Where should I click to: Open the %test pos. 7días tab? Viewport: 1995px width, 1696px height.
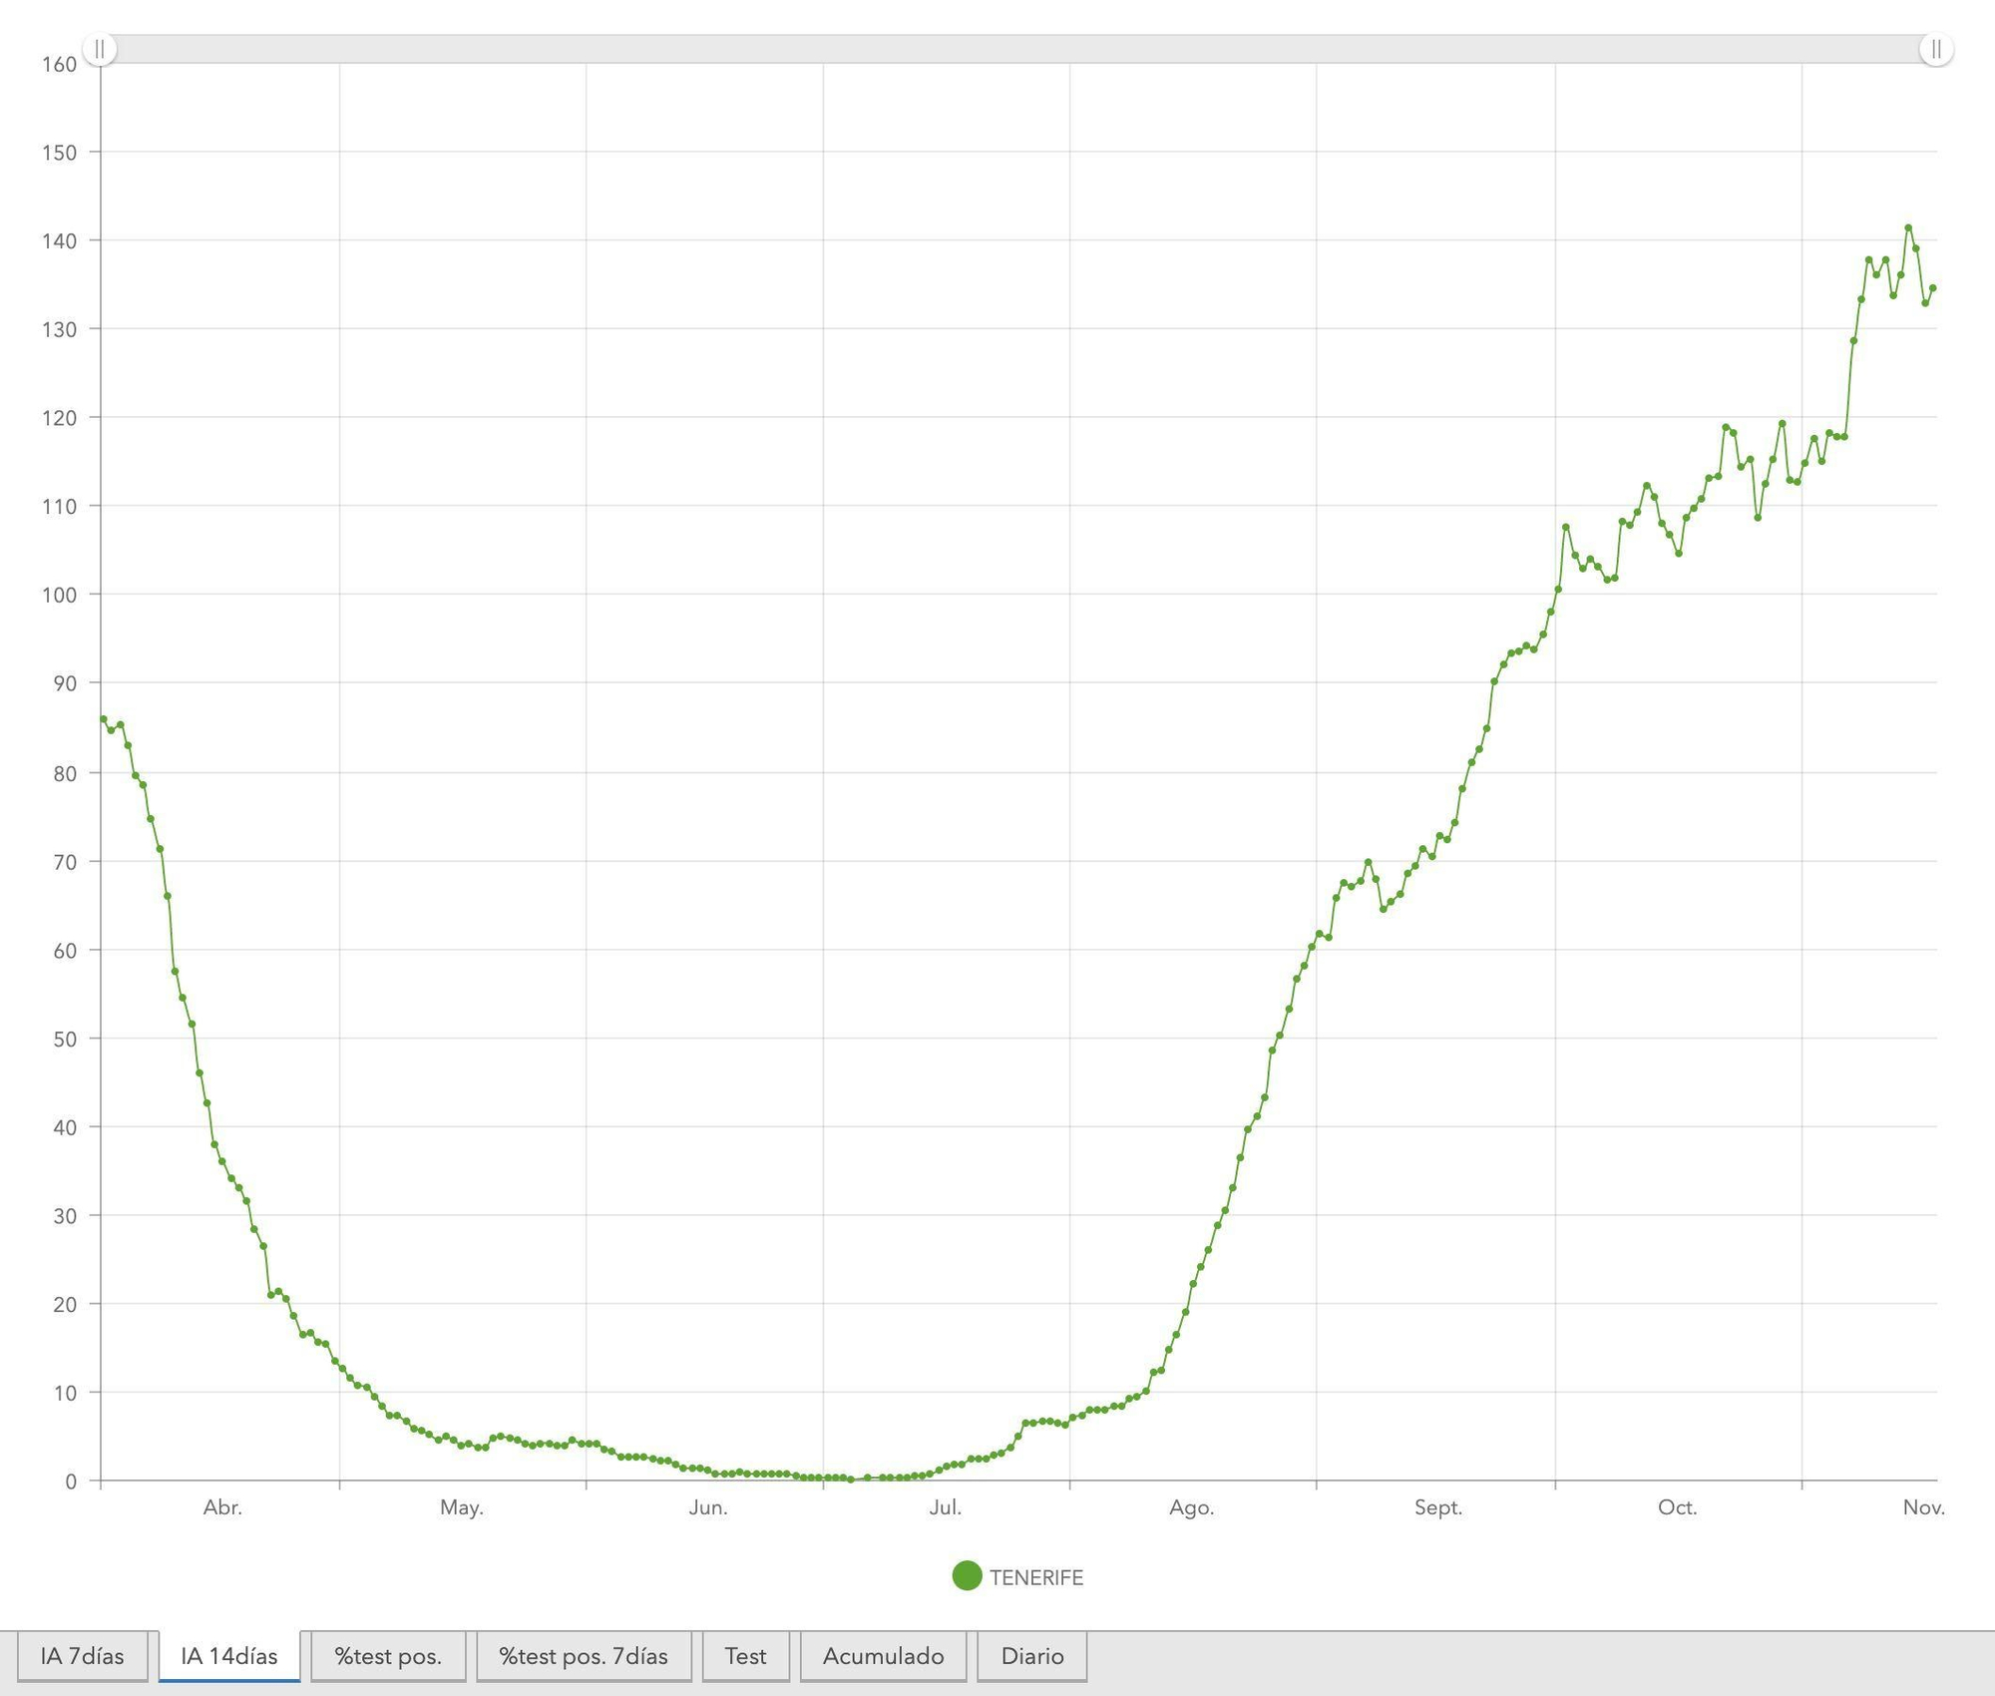coord(584,1656)
